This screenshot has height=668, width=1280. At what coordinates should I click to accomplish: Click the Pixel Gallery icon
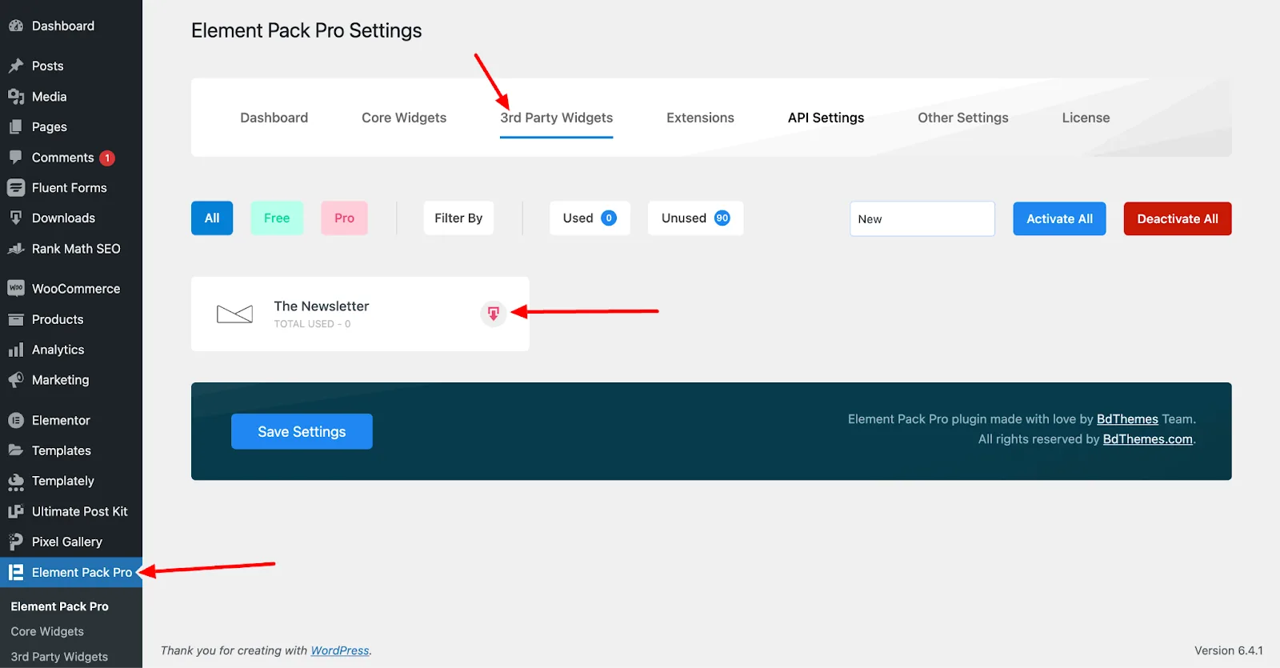(16, 542)
